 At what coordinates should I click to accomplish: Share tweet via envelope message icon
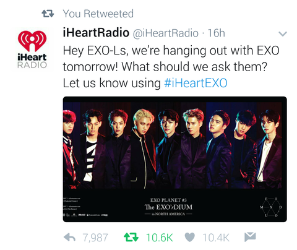pyautogui.click(x=250, y=237)
